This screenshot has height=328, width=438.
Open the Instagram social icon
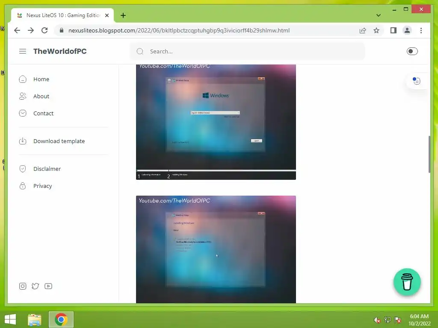coord(23,286)
